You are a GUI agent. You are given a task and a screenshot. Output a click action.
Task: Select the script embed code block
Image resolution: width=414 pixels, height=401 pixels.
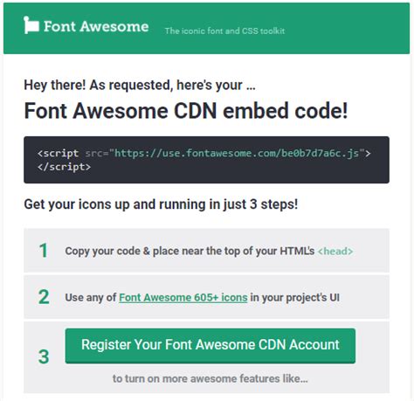point(206,160)
